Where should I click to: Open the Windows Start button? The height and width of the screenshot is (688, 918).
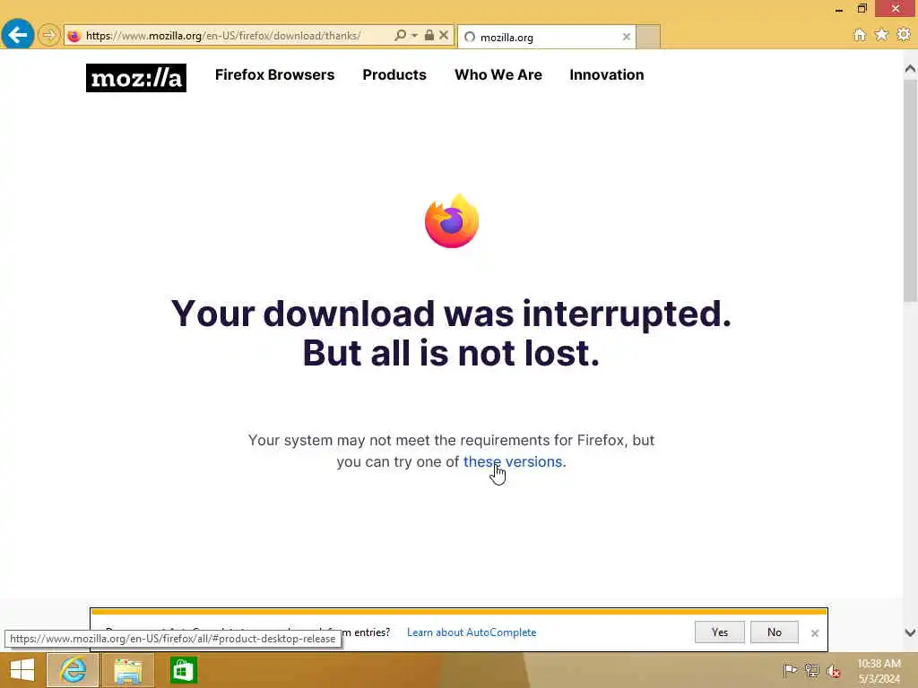22,670
